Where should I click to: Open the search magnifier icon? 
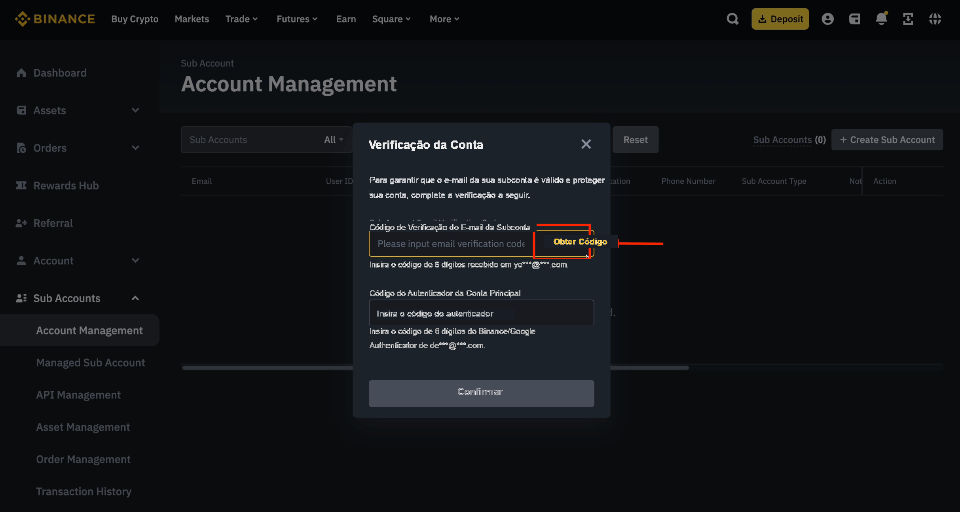732,19
